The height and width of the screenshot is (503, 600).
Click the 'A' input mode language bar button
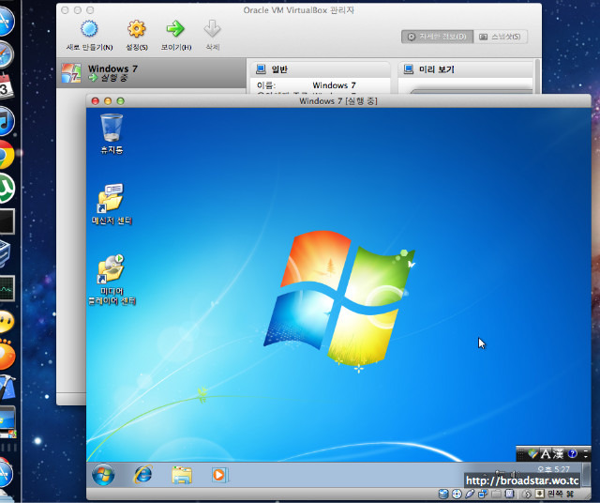(546, 454)
